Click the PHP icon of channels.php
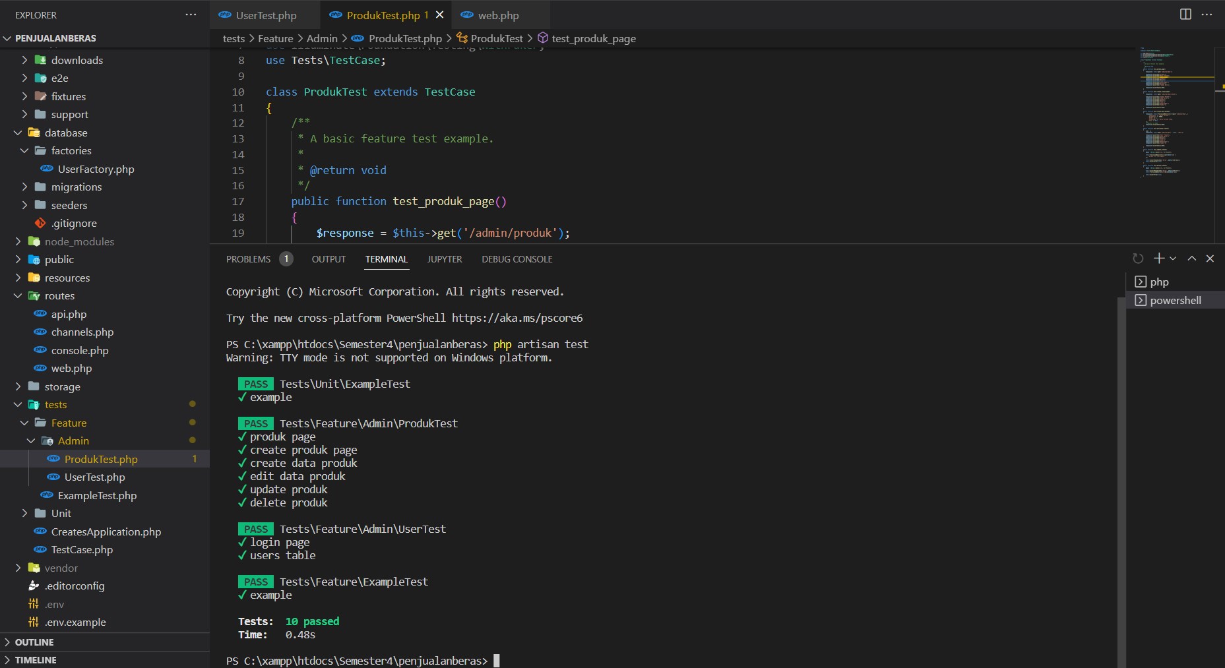 40,332
